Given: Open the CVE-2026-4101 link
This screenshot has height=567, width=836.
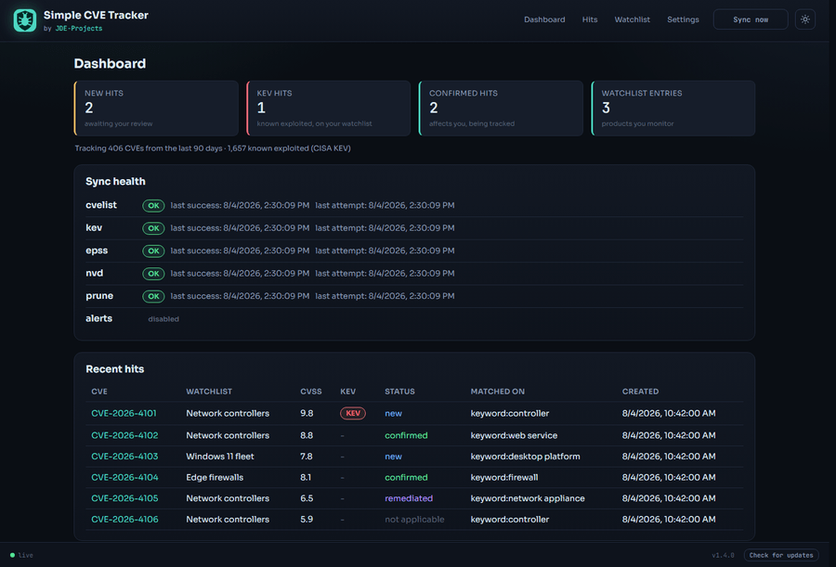Looking at the screenshot, I should tap(124, 413).
